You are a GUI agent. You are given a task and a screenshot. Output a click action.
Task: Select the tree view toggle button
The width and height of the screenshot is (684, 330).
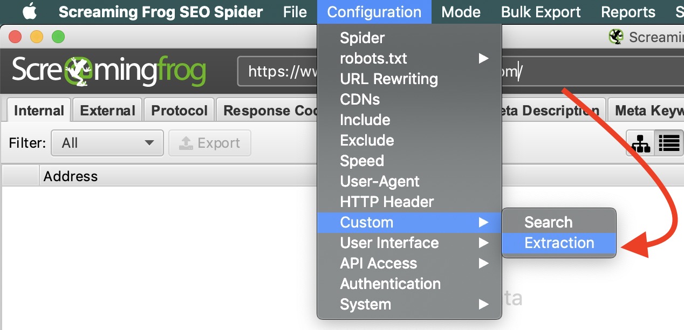(640, 143)
